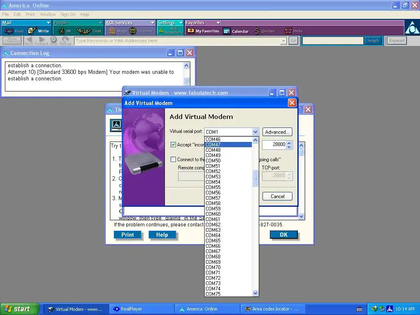Toggle the Accept incoming calls checkbox
The image size is (420, 315).
[173, 145]
